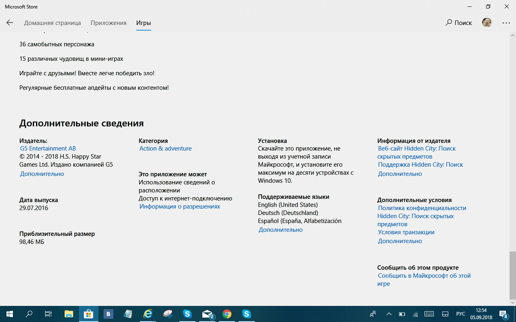This screenshot has height=322, width=516.
Task: Switch РУС input language indicator
Action: click(460, 314)
